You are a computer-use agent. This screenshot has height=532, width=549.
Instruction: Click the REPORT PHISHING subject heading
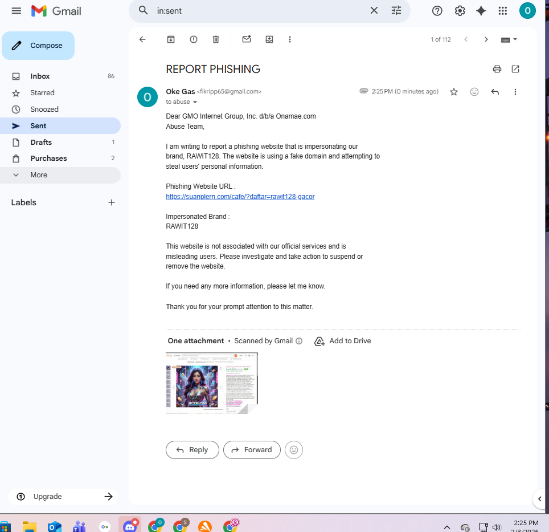[213, 69]
